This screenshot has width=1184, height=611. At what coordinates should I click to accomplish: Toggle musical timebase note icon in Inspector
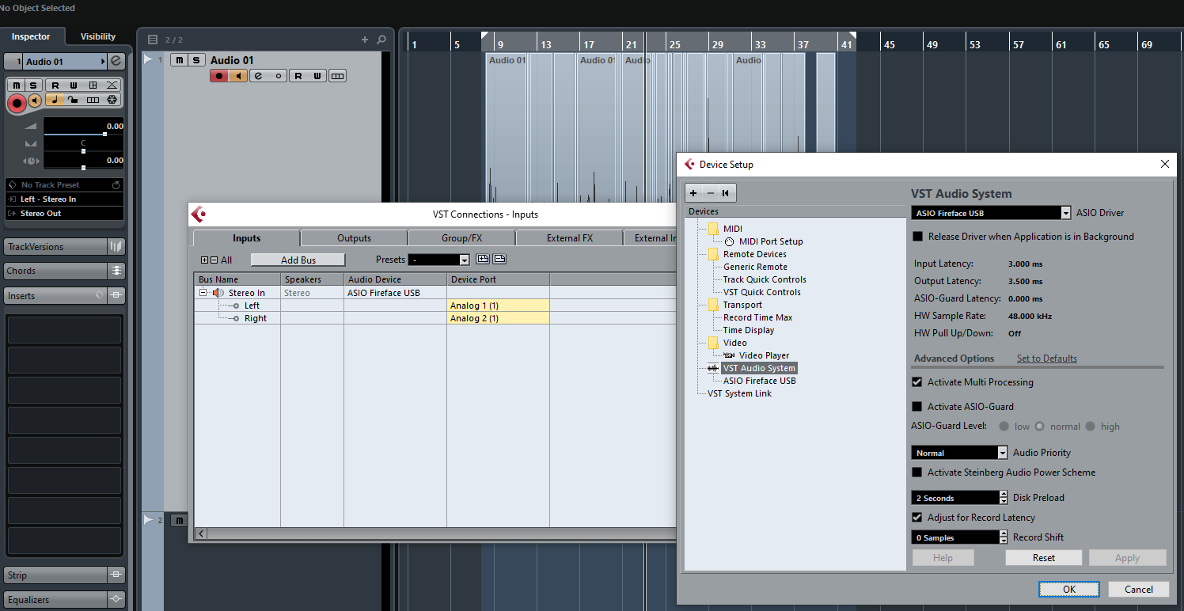pos(55,100)
